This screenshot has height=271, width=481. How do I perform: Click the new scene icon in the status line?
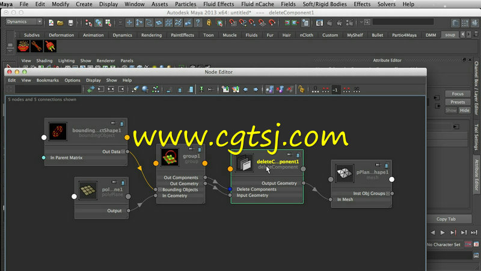pyautogui.click(x=51, y=23)
